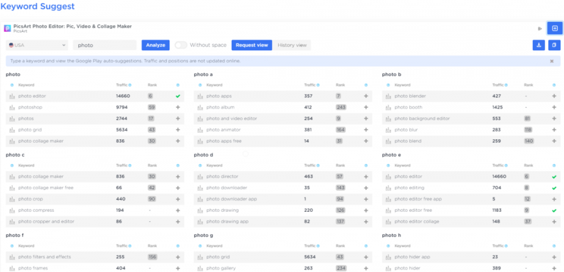This screenshot has height=272, width=564.
Task: Click the photo frames keyword
Action: tap(33, 268)
